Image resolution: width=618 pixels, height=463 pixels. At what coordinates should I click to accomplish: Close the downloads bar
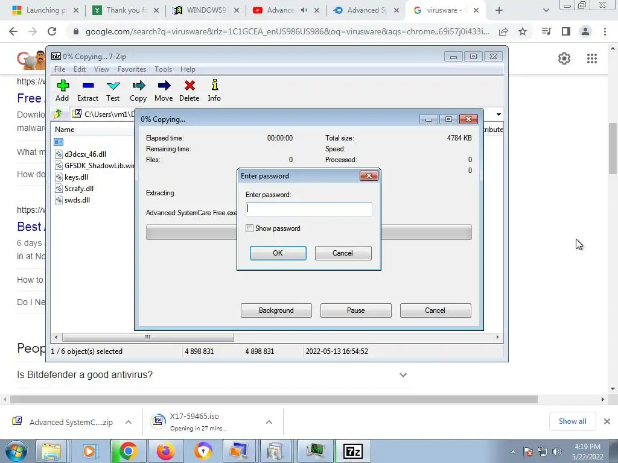coord(607,421)
